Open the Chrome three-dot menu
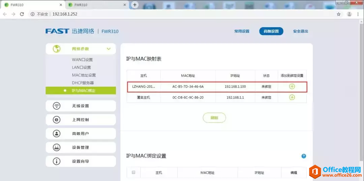 point(358,14)
